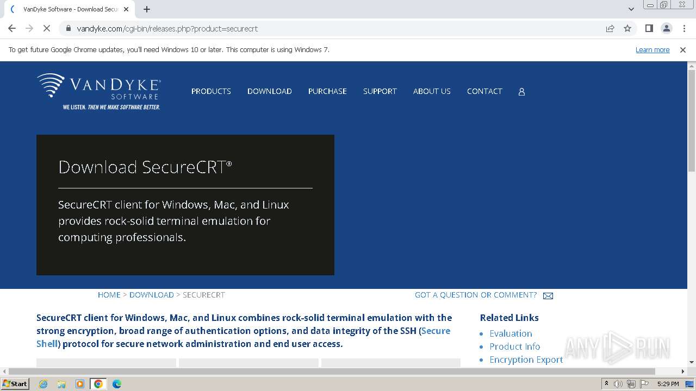The width and height of the screenshot is (696, 391).
Task: Open the network tray icon
Action: 631,384
